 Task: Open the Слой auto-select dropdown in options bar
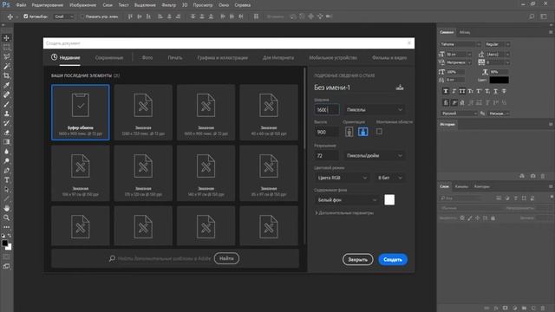click(x=64, y=16)
